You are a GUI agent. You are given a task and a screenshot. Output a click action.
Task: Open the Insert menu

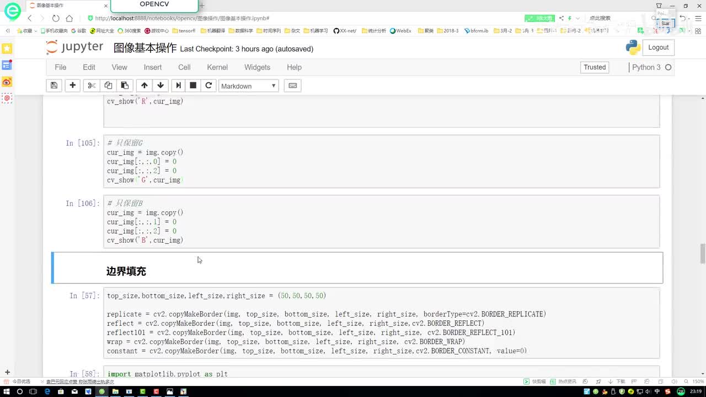pyautogui.click(x=153, y=67)
